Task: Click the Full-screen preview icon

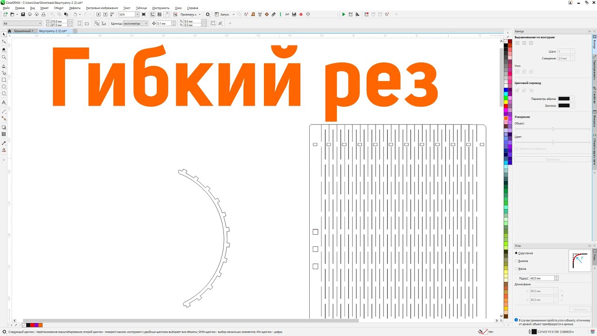Action: click(144, 14)
